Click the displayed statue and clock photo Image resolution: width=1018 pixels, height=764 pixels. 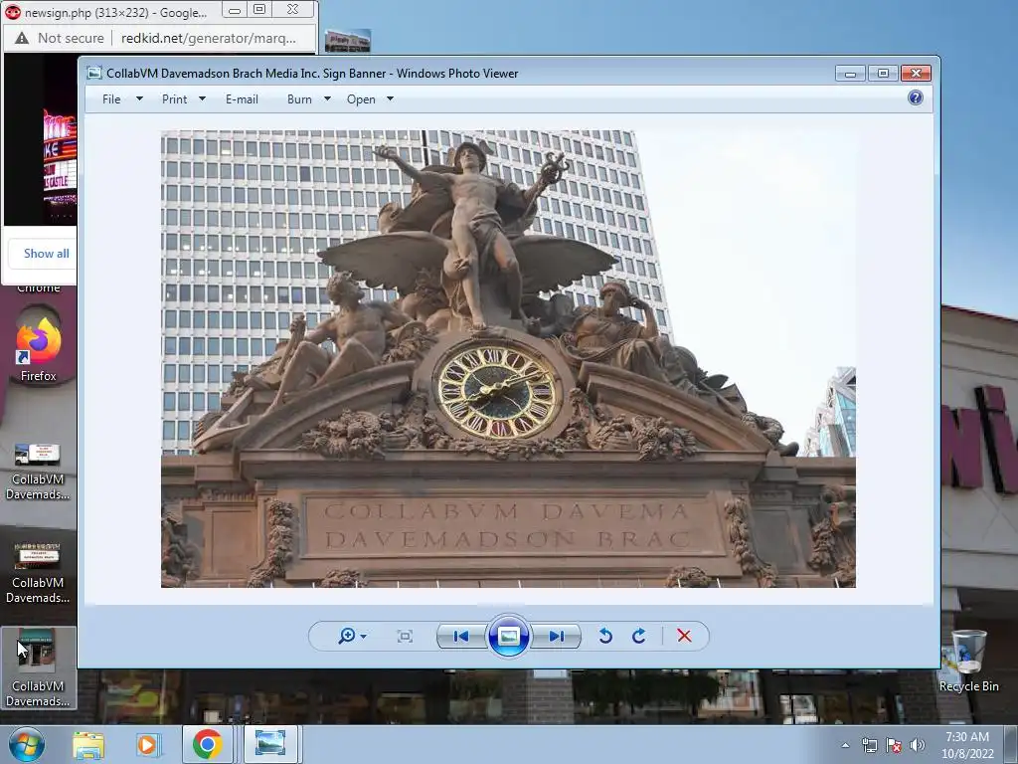pyautogui.click(x=508, y=358)
